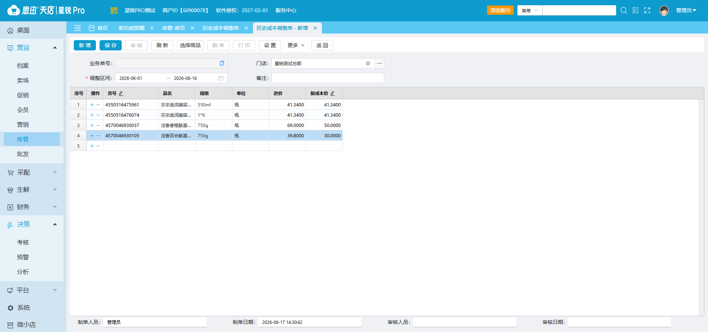Screen dimensions: 708x332
Task: Click the copy icon in 业务单号 field
Action: tap(222, 63)
